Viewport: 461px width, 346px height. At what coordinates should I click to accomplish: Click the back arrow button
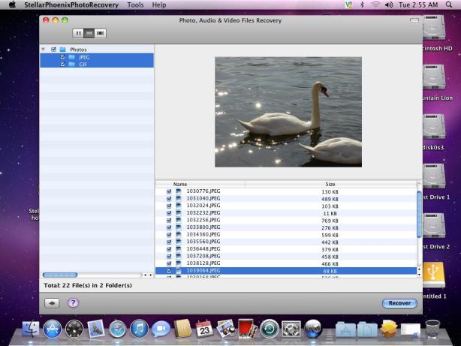(x=52, y=303)
